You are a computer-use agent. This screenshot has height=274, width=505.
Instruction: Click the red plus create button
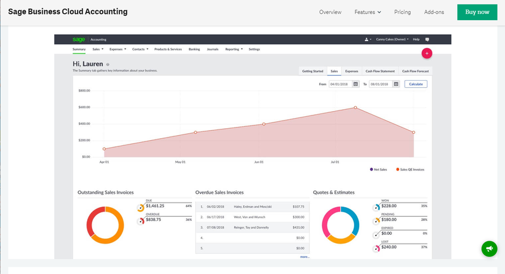427,54
